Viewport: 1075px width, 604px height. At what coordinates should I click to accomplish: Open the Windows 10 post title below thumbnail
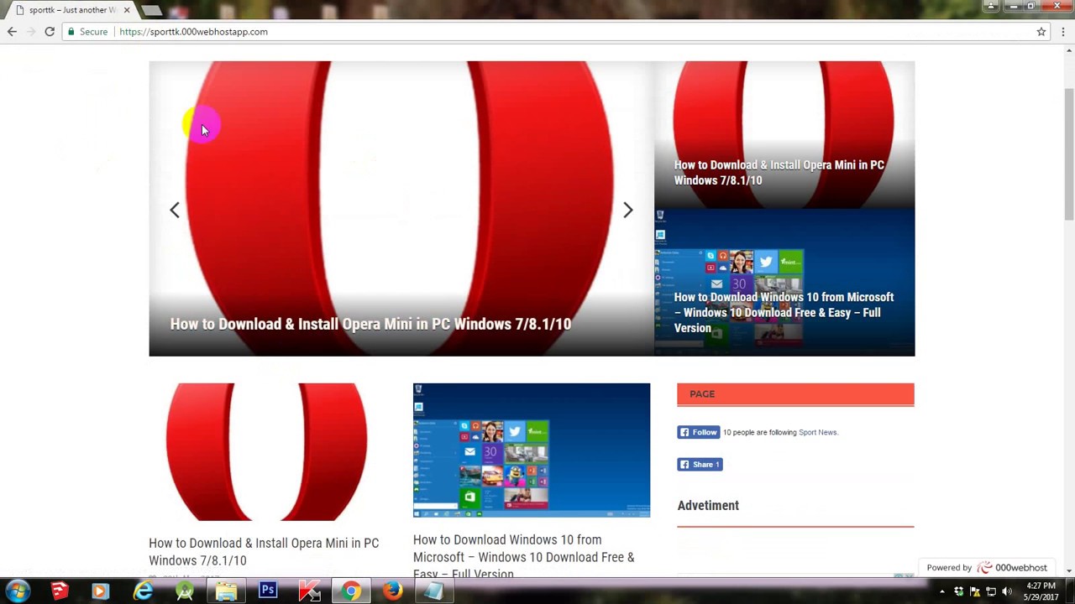[523, 557]
